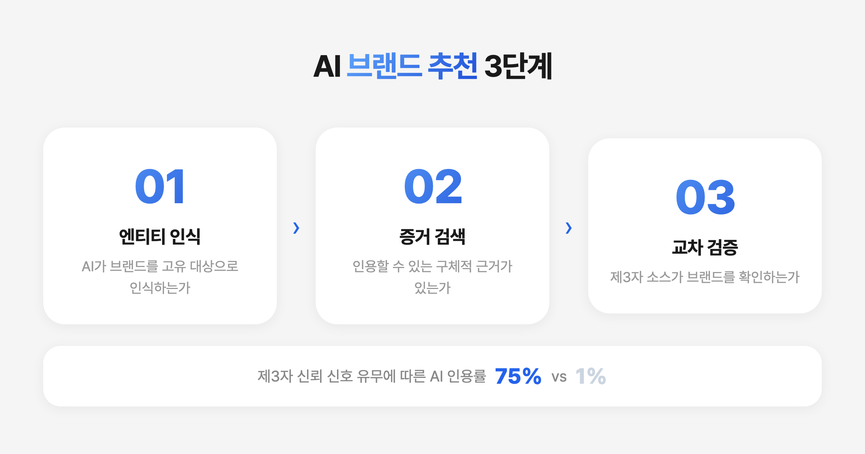Screen dimensions: 865x454
Task: Click the '제3자 신뢰 신호 유무에 따른 AI 인용률' label
Action: (x=372, y=376)
